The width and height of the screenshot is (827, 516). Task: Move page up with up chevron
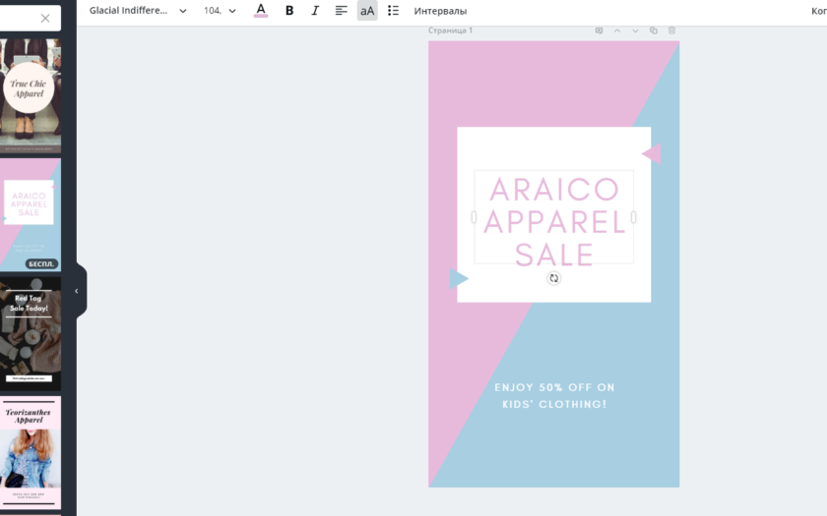pos(617,30)
